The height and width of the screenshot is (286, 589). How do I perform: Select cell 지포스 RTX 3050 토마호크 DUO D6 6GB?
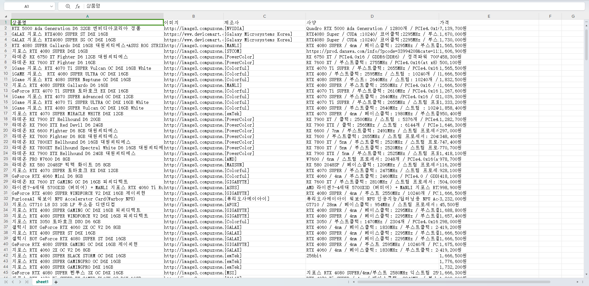(x=87, y=221)
